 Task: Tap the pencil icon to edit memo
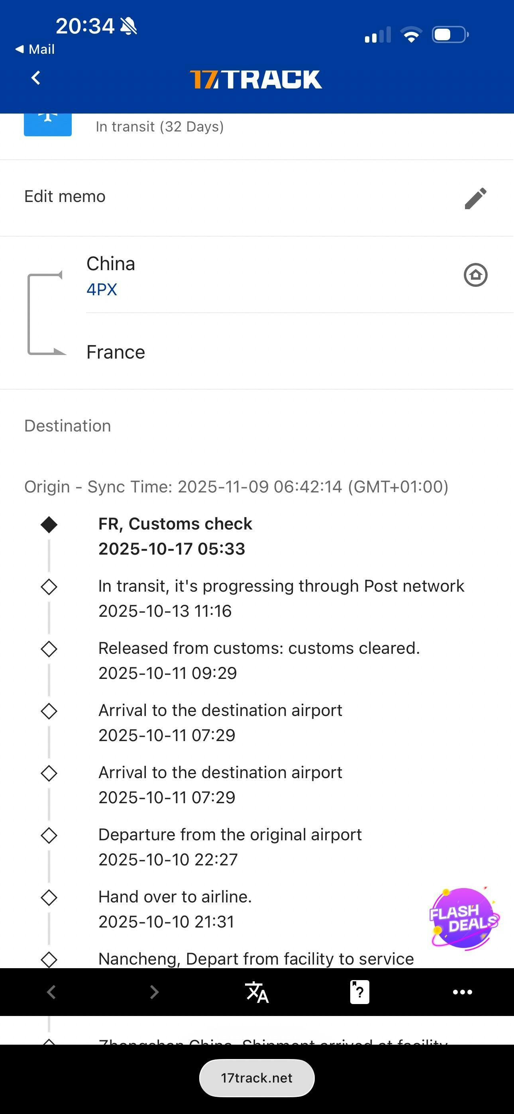[475, 198]
